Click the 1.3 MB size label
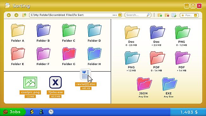 pyautogui.click(x=30, y=97)
